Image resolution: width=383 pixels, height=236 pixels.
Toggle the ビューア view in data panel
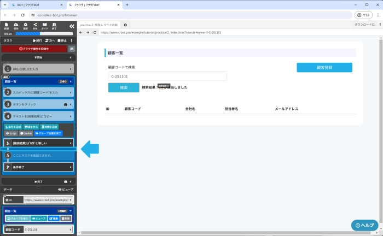click(66, 188)
